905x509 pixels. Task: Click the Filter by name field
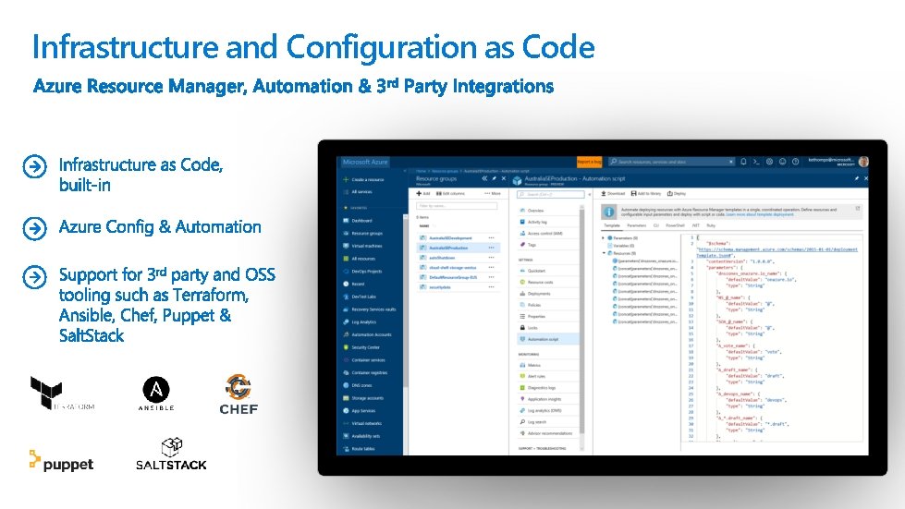click(457, 206)
